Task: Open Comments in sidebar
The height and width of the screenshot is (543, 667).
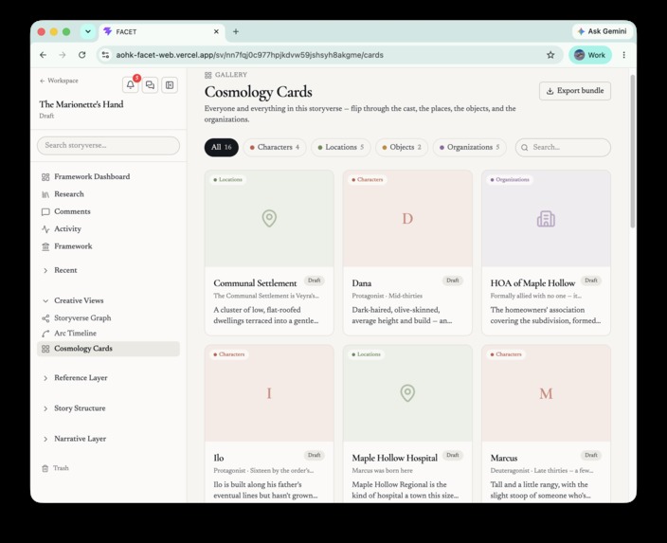Action: click(x=108, y=212)
